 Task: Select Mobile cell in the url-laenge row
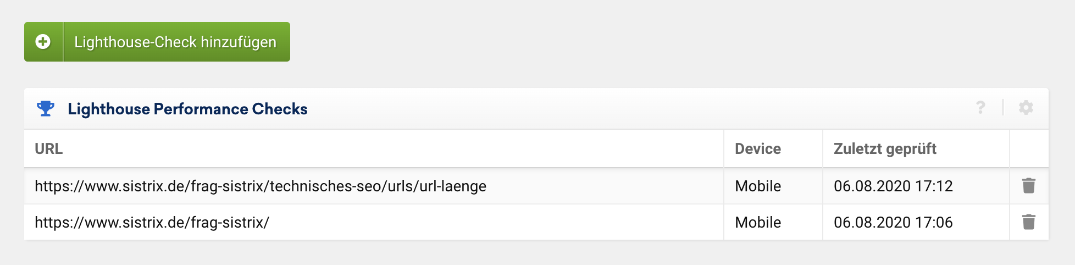click(x=758, y=186)
